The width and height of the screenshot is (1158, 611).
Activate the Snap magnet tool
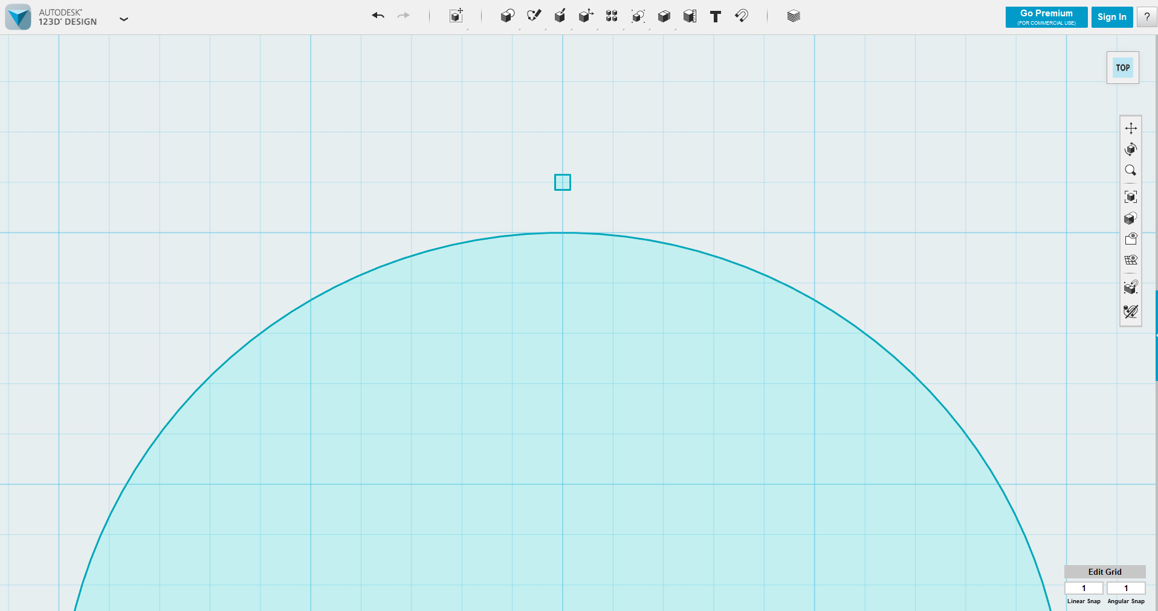coord(742,16)
